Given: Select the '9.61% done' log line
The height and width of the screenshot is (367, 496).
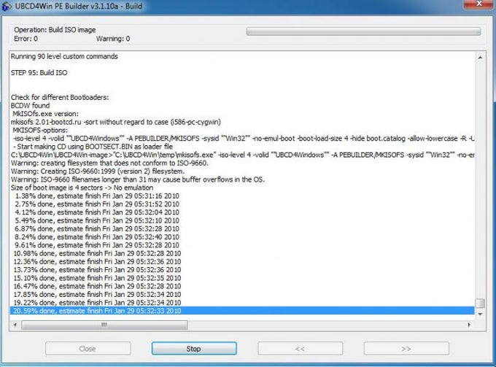Looking at the screenshot, I should [x=242, y=245].
